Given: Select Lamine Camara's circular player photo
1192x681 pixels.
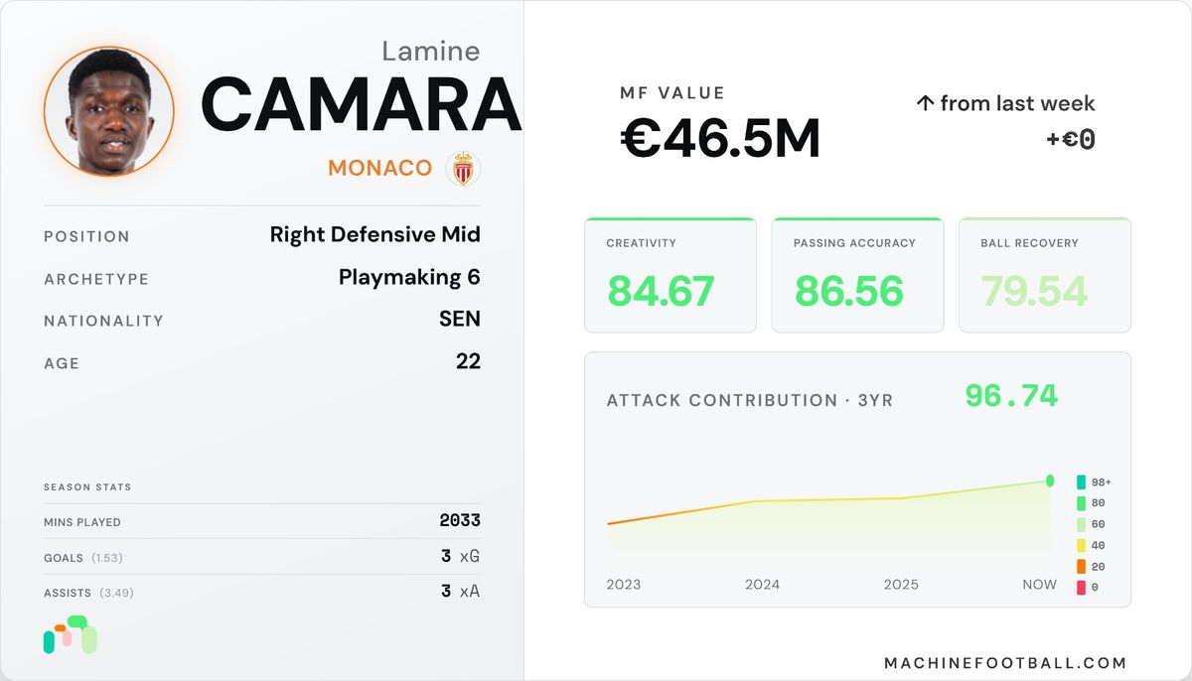Looking at the screenshot, I should [x=109, y=111].
